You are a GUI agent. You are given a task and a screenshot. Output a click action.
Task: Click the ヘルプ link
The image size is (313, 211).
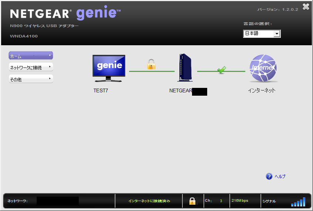280,177
